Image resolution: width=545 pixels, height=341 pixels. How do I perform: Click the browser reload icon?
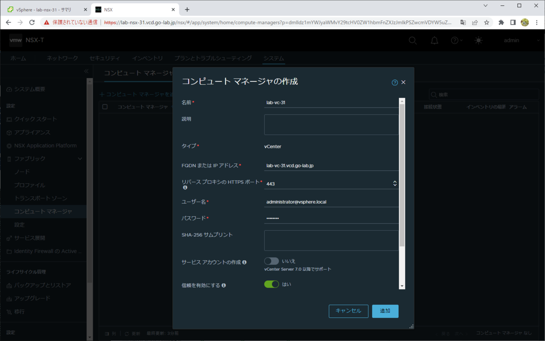pyautogui.click(x=32, y=22)
